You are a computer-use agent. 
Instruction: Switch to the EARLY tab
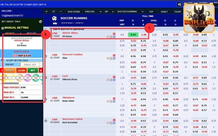[164, 12]
